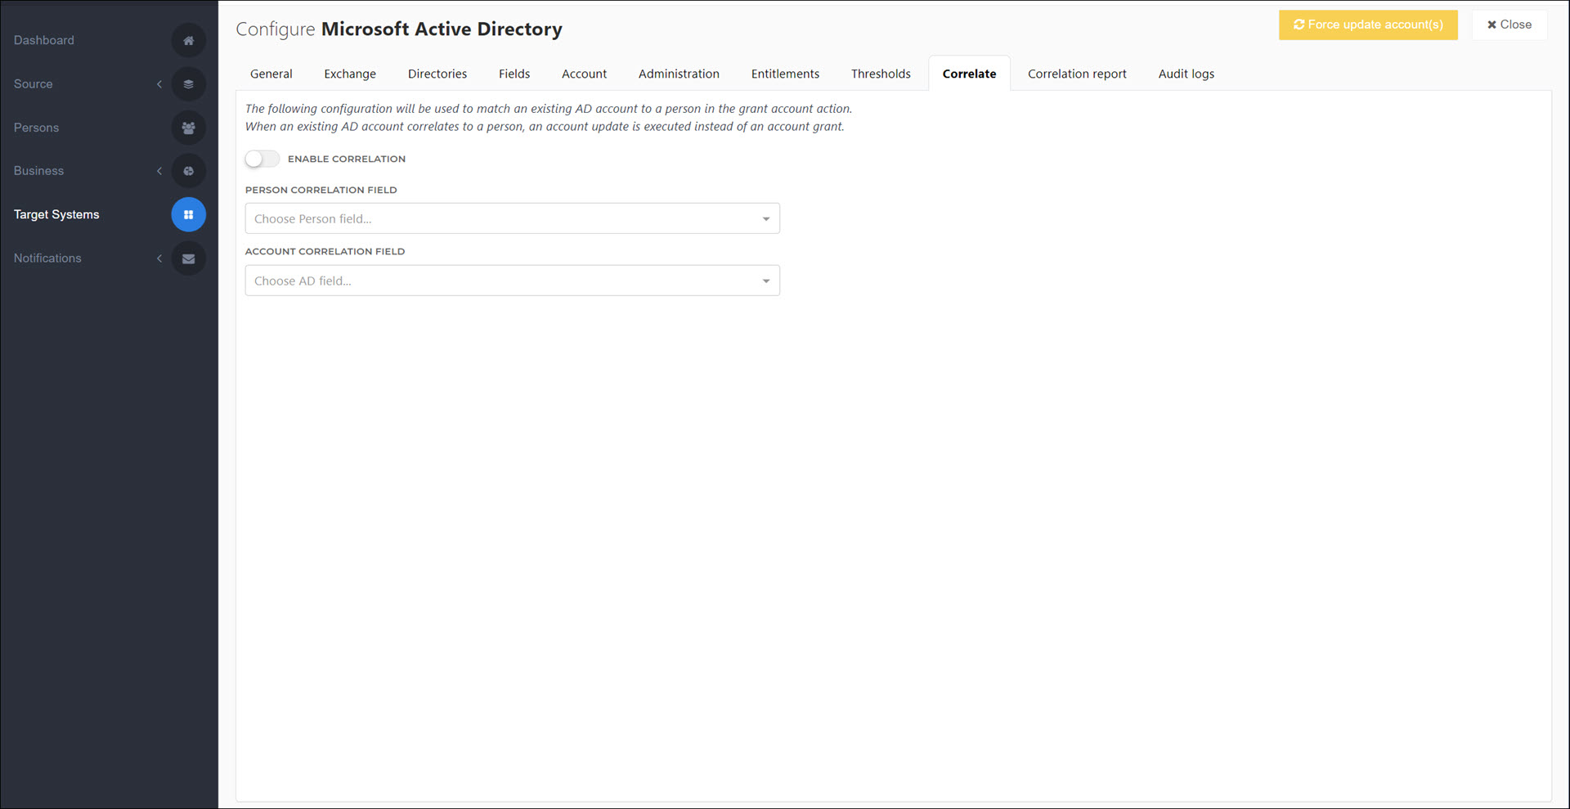Select the Account tab

[x=584, y=74]
